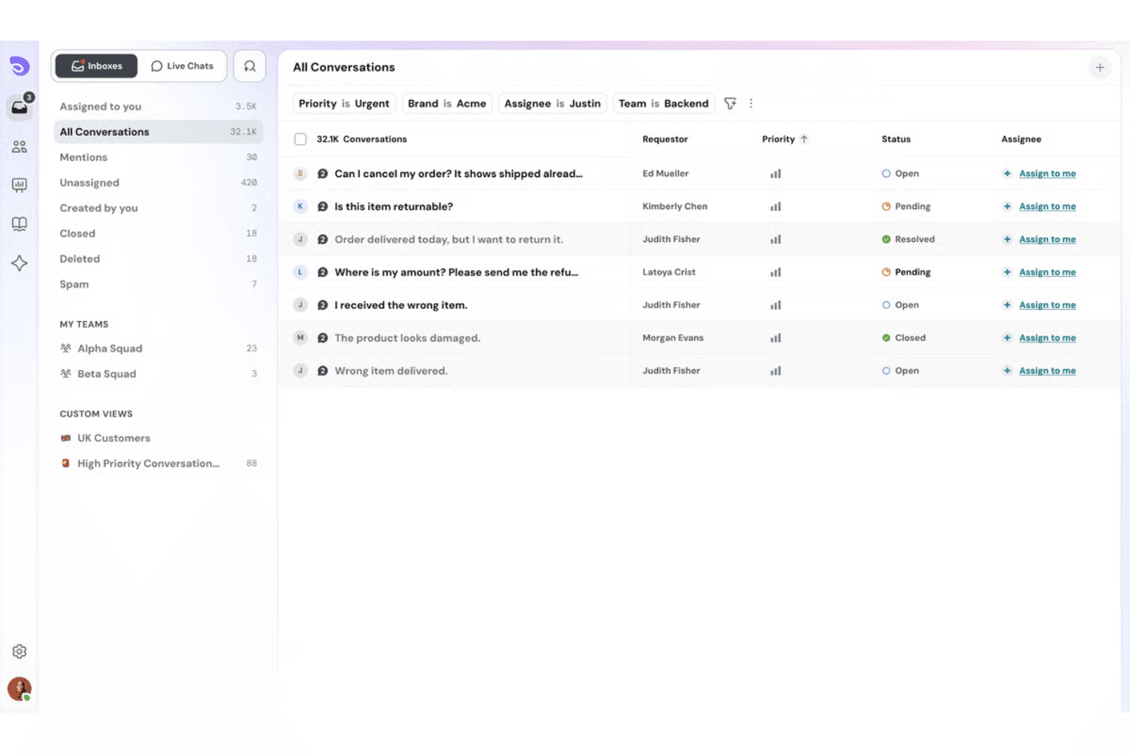Click the app logo at top left
This screenshot has width=1130, height=753.
(20, 66)
